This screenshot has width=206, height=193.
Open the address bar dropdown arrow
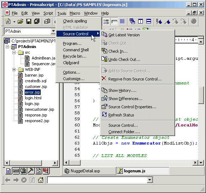click(150, 180)
